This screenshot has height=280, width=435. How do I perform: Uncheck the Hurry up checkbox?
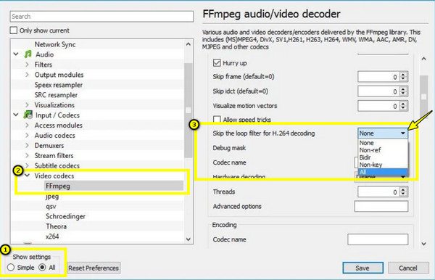217,62
